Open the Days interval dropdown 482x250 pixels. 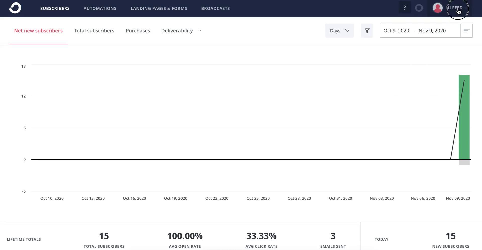coord(339,31)
